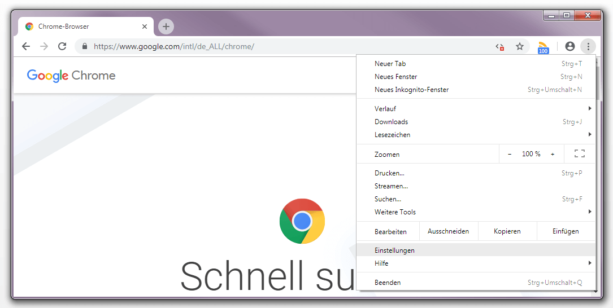613x308 pixels.
Task: Reload the page with refresh icon
Action: (62, 46)
